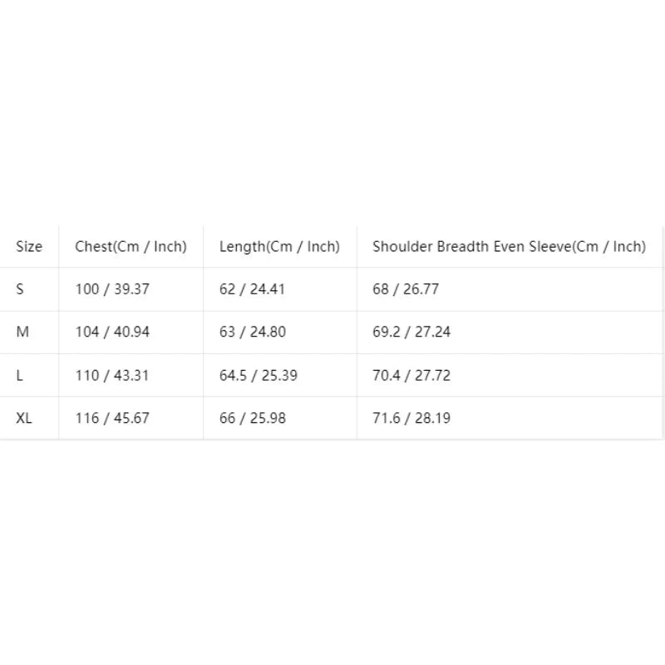Select the Chest(Cm / Inch) header cell
The height and width of the screenshot is (665, 665).
131,246
